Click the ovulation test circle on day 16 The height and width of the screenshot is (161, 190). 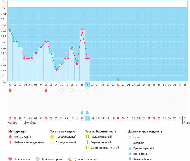click(87, 90)
